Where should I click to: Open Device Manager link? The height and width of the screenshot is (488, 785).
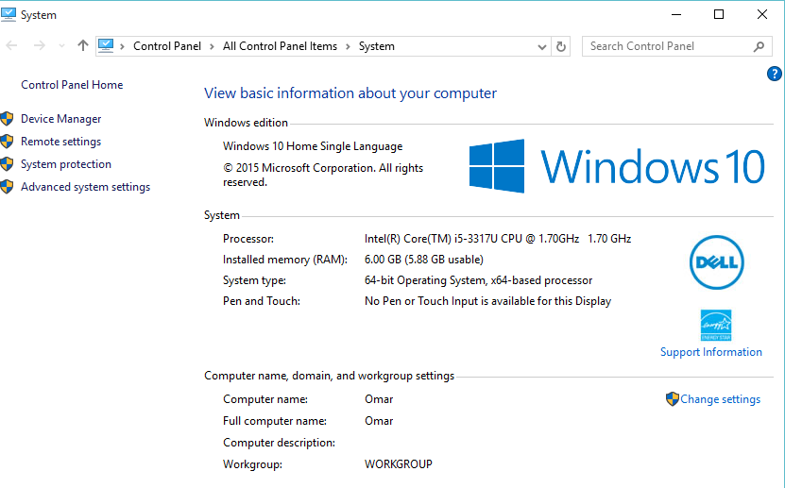(61, 119)
